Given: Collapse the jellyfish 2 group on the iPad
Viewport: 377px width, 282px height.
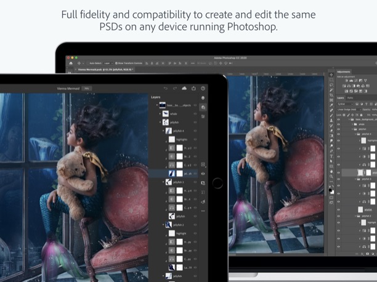Looking at the screenshot, I should point(163,225).
